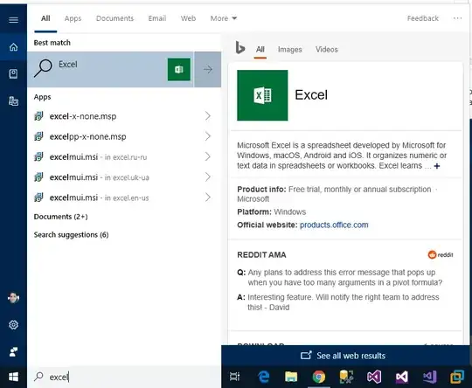Click the magnifier icon in search box
The width and height of the screenshot is (472, 388).
[x=38, y=377]
